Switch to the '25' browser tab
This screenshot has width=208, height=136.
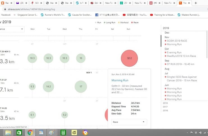124,3
